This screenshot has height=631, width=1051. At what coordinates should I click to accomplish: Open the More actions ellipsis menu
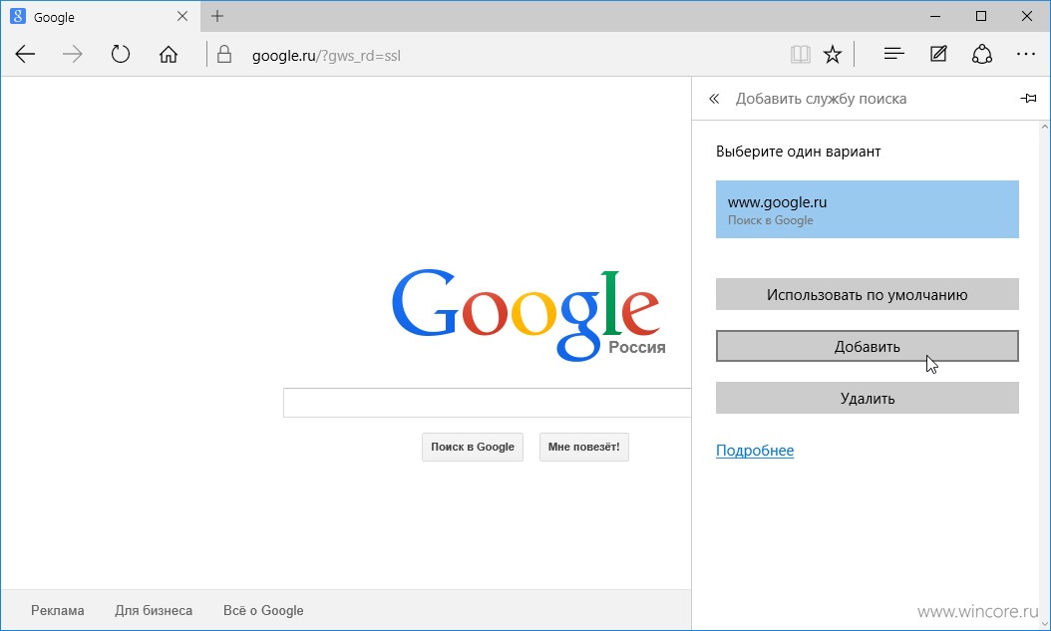tap(1025, 54)
